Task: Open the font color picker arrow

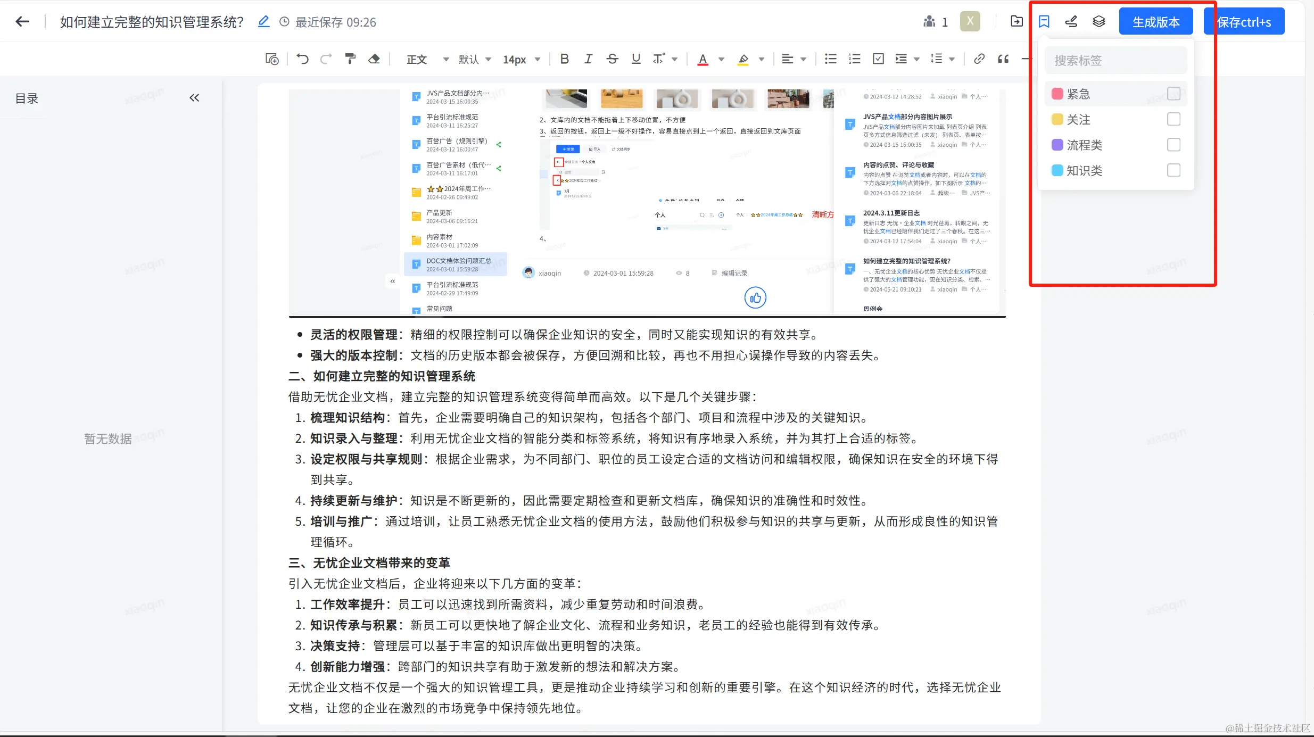Action: click(x=721, y=59)
